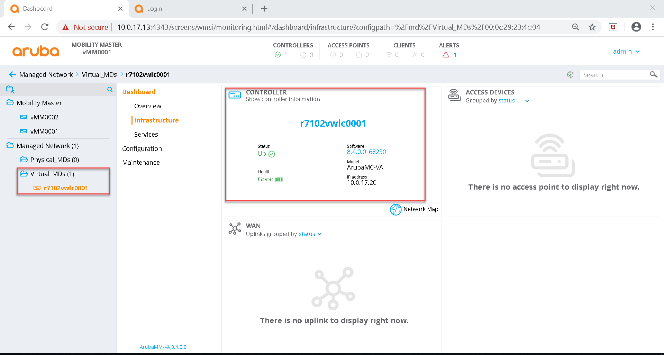This screenshot has width=664, height=355.
Task: Click the hierarchy search icon in left sidebar
Action: point(110,89)
